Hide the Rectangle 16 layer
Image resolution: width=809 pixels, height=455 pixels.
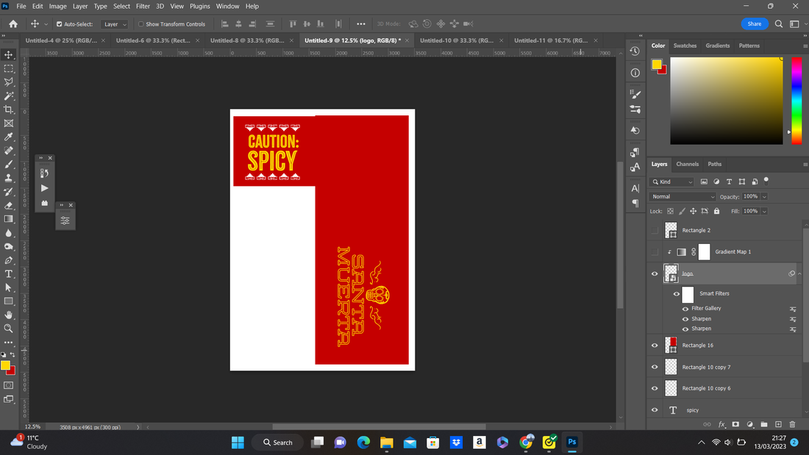(x=655, y=345)
